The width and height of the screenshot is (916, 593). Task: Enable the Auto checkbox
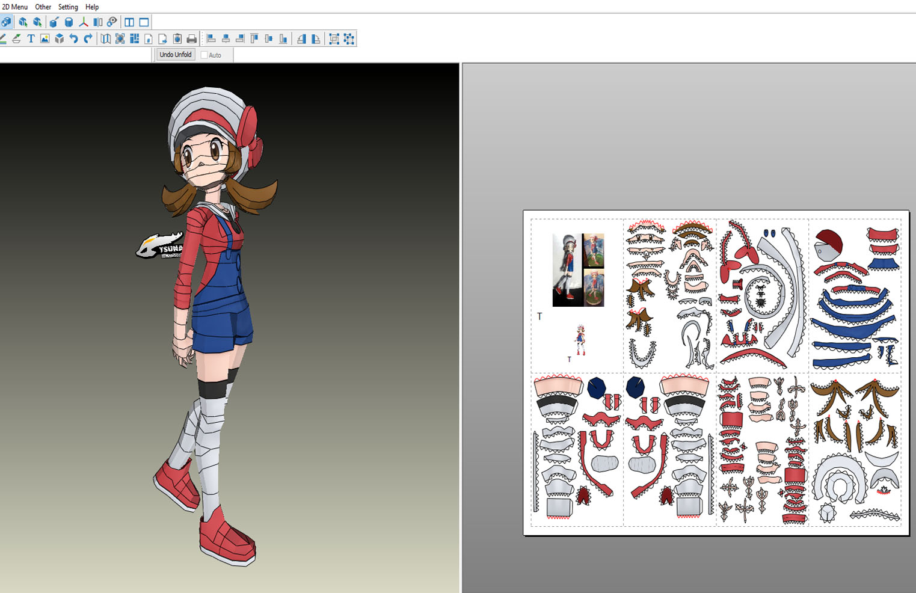[x=204, y=55]
